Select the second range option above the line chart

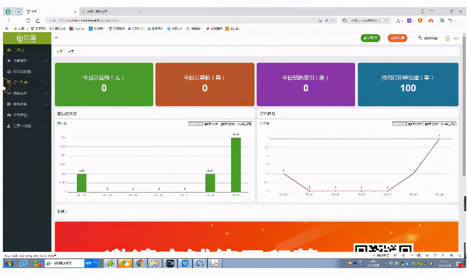click(415, 124)
